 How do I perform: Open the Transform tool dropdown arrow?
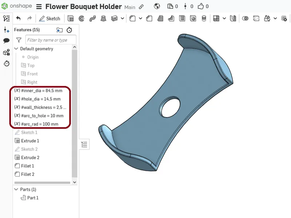(x=275, y=19)
